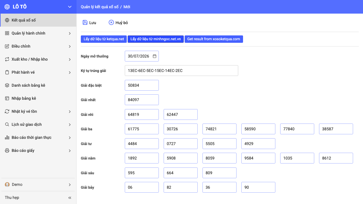Click the Huỷ bỏ cancel icon

111,23
